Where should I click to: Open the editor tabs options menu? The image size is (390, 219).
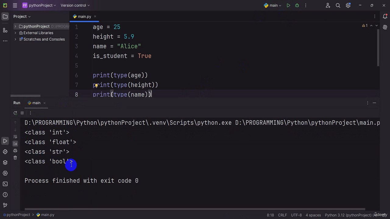point(375,16)
